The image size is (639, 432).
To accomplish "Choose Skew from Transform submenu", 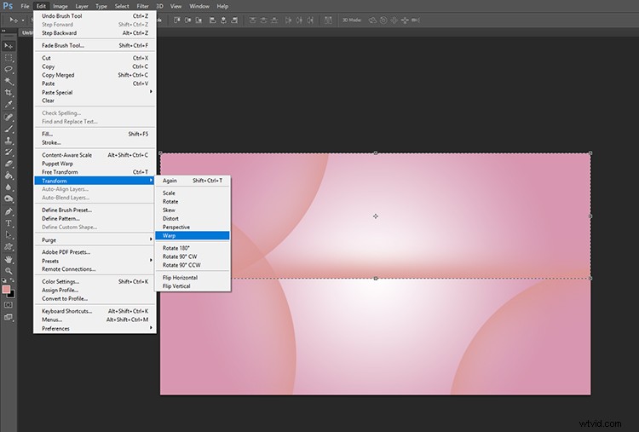I will point(193,210).
